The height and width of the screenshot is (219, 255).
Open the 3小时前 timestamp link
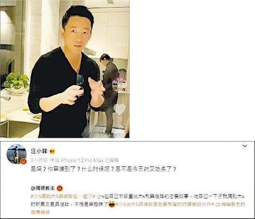[39, 160]
